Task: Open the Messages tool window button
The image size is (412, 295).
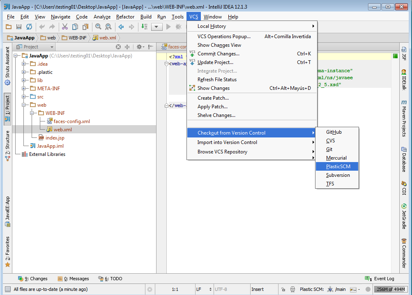Action: (x=73, y=279)
